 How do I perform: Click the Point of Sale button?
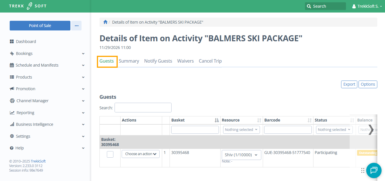pyautogui.click(x=40, y=26)
